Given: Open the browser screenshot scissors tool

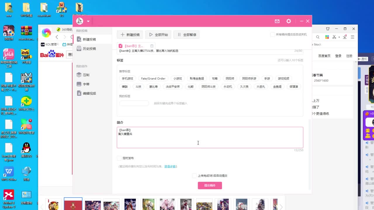Looking at the screenshot, I should [x=335, y=37].
